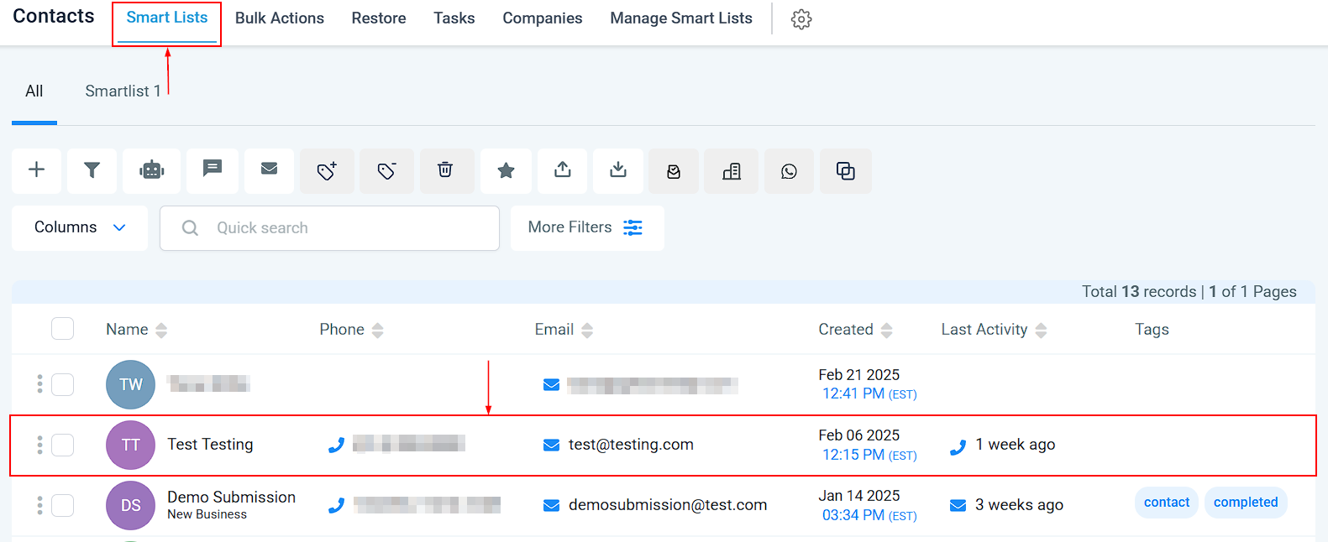Click the More Filters button
The height and width of the screenshot is (542, 1328).
586,227
